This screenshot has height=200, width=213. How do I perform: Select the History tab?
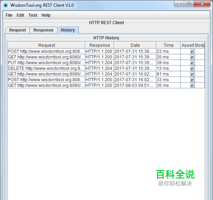point(68,30)
